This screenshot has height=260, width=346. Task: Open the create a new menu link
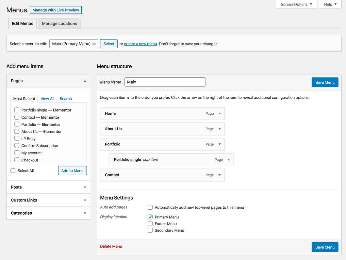point(140,43)
